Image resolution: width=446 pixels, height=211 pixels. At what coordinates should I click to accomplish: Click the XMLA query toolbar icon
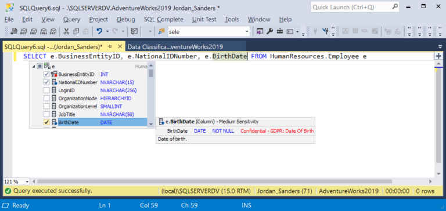point(43,31)
